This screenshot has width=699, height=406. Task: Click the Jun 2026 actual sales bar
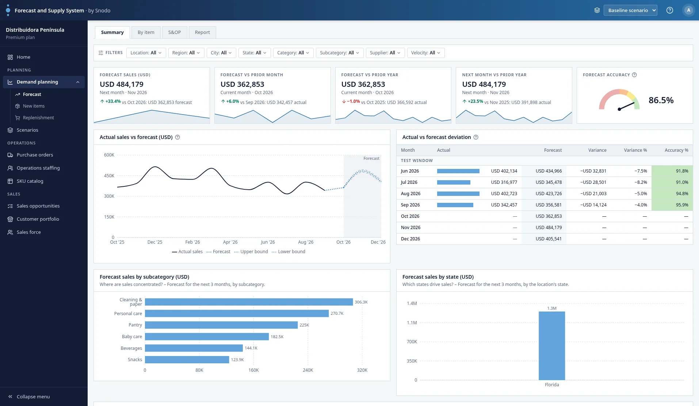tap(458, 171)
